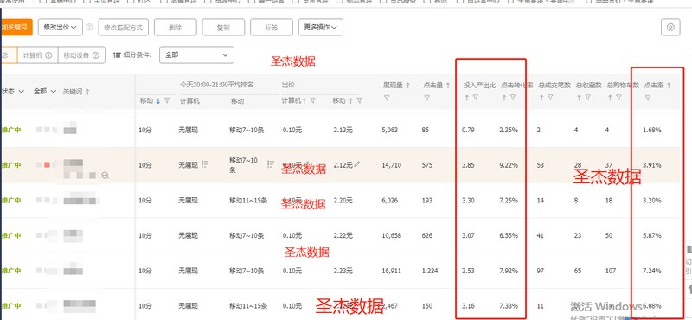Click ROI value 3.85
This screenshot has width=692, height=320.
[468, 165]
